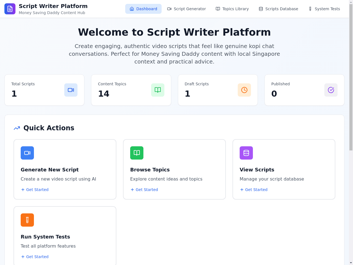Open the Topics Library tab

[x=232, y=9]
